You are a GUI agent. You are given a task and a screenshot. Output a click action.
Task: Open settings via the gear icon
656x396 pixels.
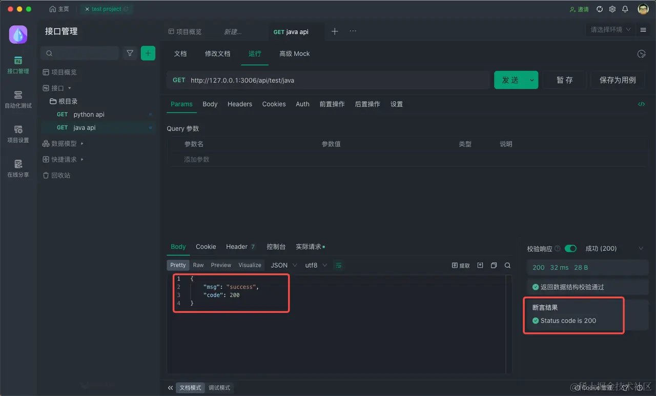[612, 9]
